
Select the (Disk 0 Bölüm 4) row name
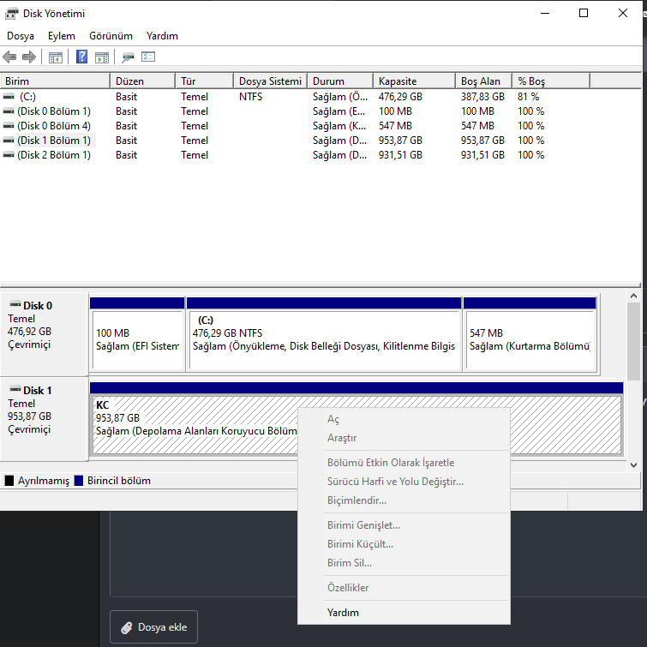(x=54, y=126)
